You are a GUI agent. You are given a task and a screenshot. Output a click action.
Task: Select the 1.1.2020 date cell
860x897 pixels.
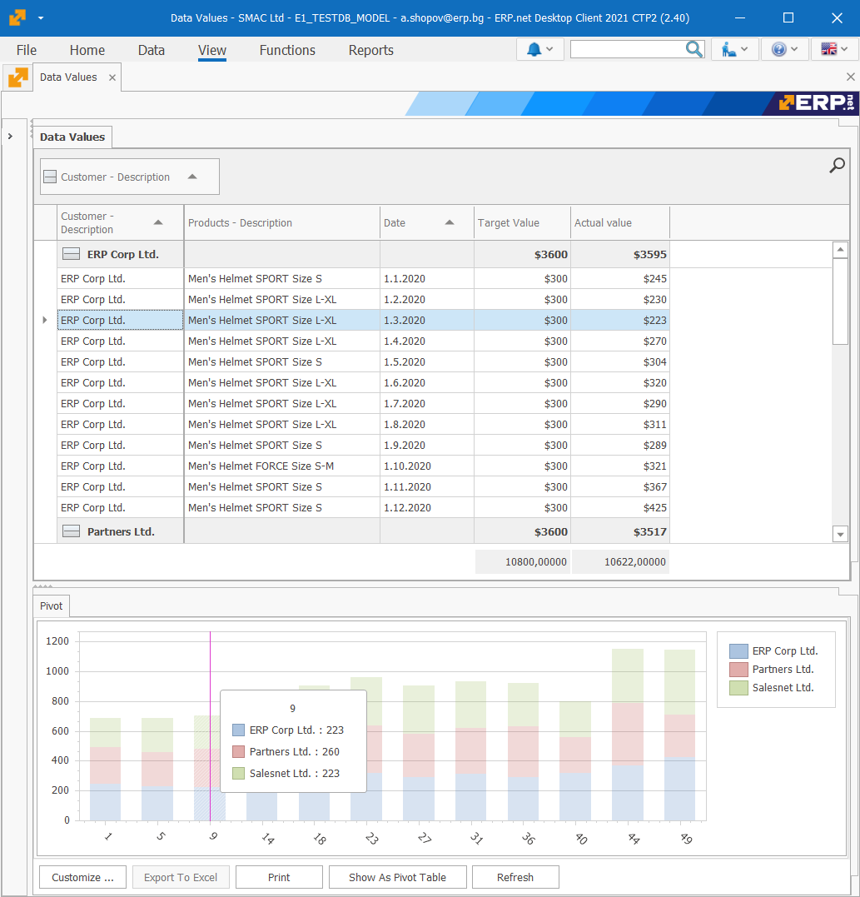point(427,279)
